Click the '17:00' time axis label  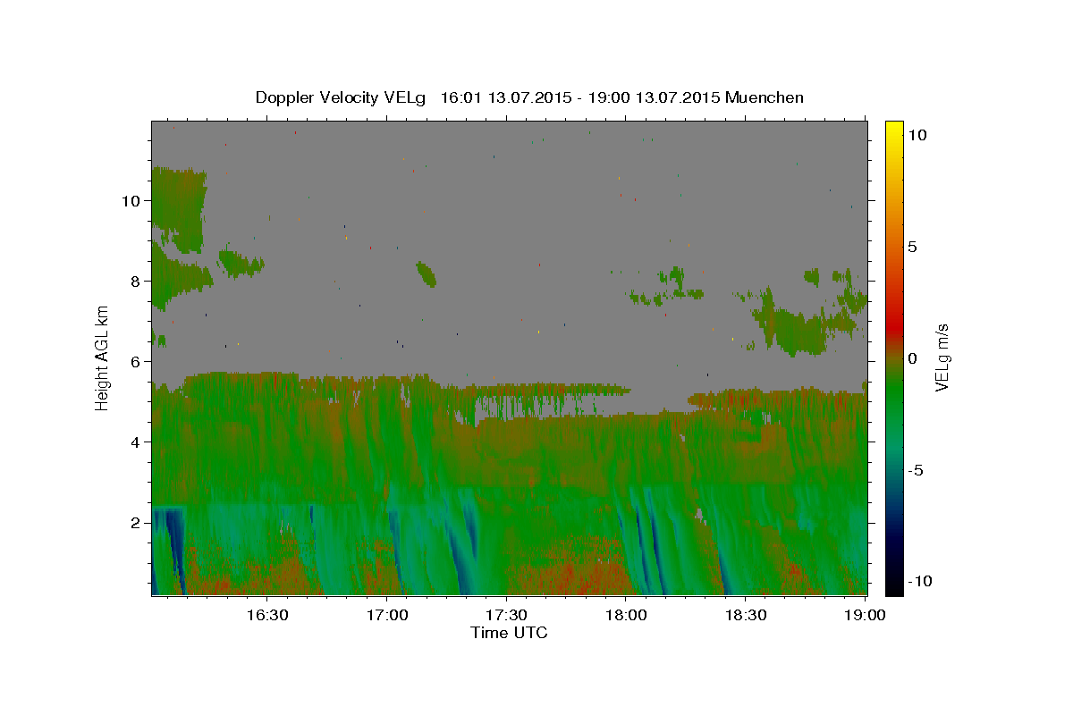tap(387, 615)
